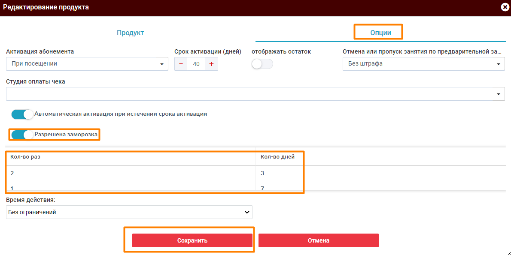This screenshot has width=511, height=255.
Task: Open the 'Студия оплаты чека' dropdown
Action: click(255, 94)
